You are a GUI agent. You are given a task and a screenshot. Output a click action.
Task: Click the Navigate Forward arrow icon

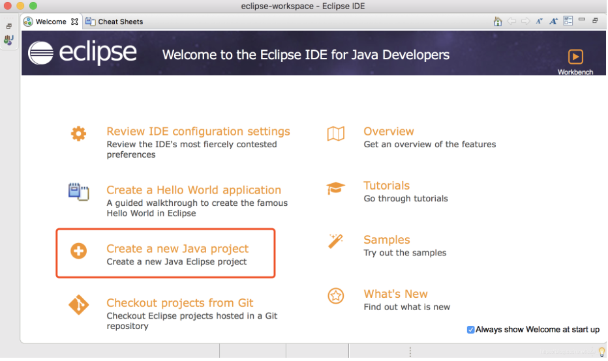coord(525,22)
